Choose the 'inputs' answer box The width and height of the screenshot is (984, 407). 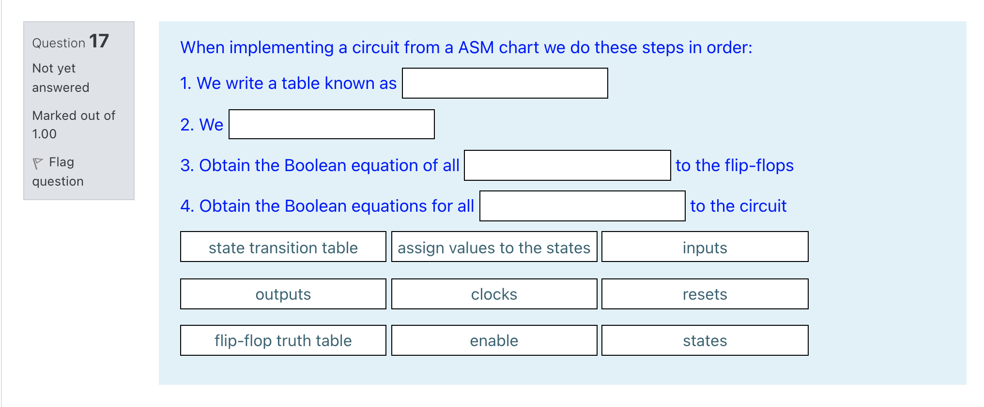(x=705, y=247)
